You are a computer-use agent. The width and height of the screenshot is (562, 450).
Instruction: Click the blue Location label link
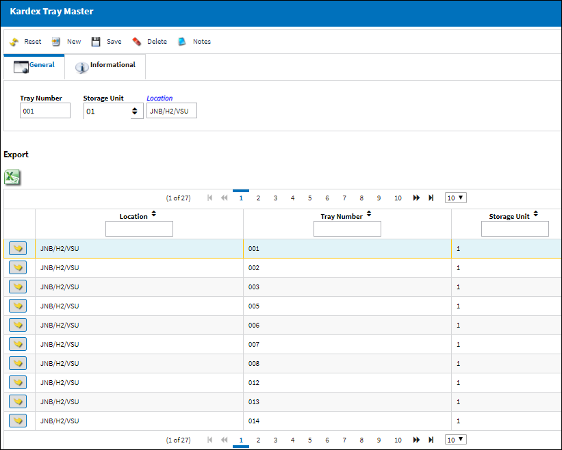click(159, 98)
